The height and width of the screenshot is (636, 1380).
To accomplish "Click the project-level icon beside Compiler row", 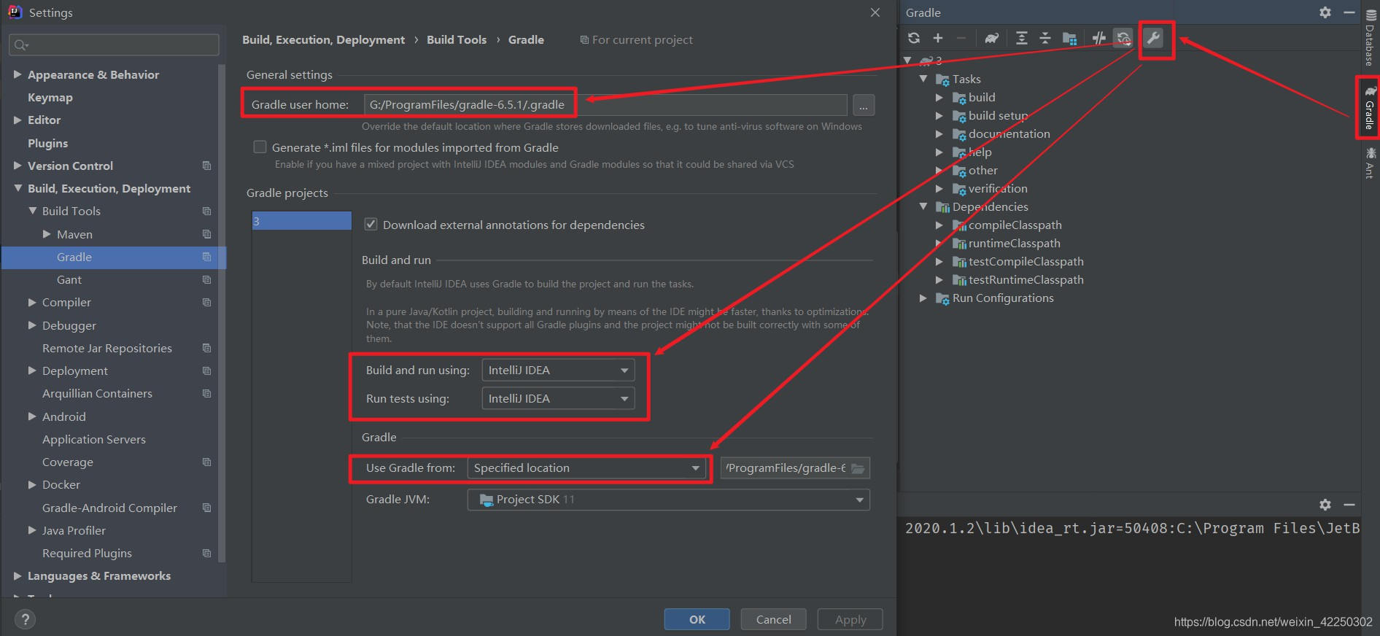I will pyautogui.click(x=206, y=302).
